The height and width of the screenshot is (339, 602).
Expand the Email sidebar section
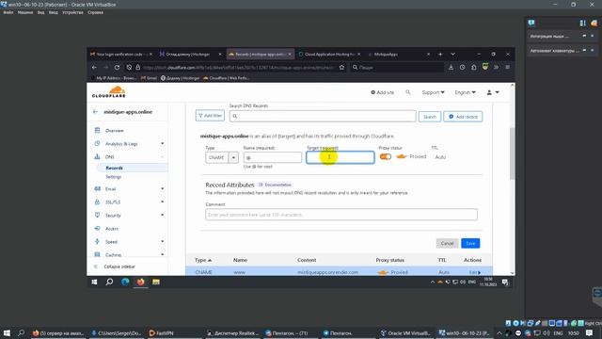click(162, 188)
